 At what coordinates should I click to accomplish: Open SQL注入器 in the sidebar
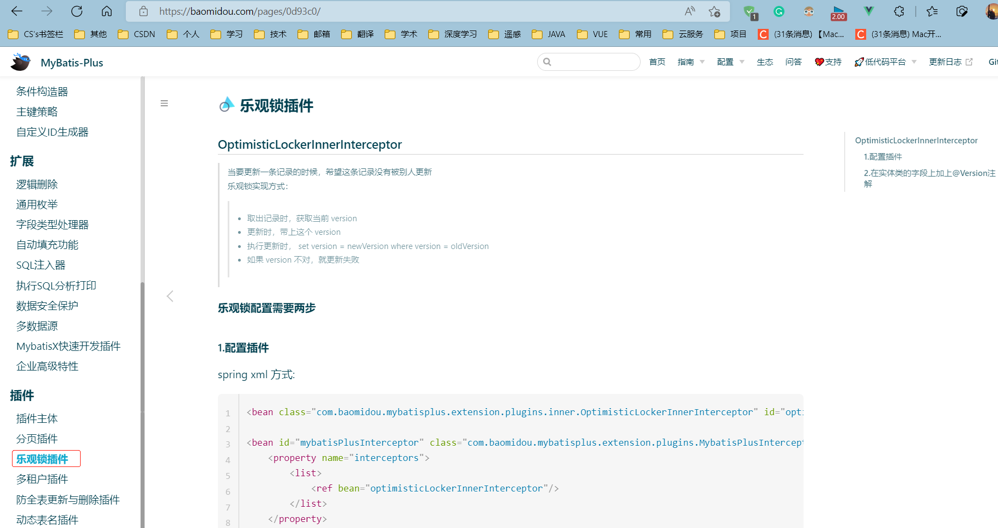point(41,265)
